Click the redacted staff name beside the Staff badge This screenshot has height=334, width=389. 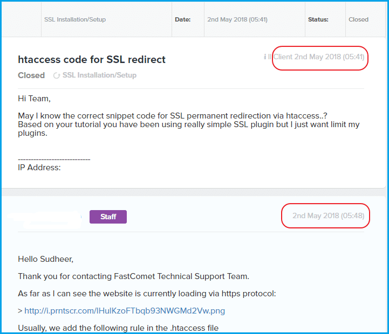point(46,217)
